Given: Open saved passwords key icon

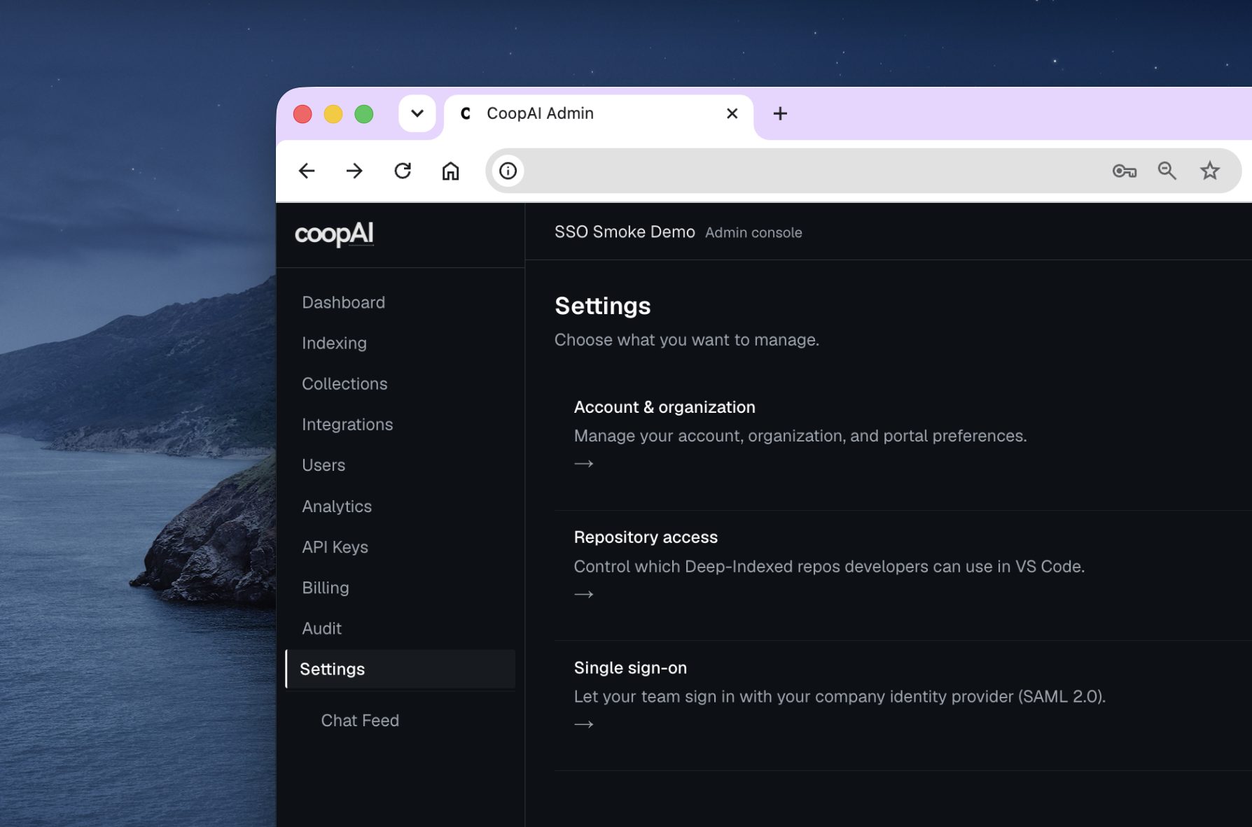Looking at the screenshot, I should click(x=1125, y=171).
